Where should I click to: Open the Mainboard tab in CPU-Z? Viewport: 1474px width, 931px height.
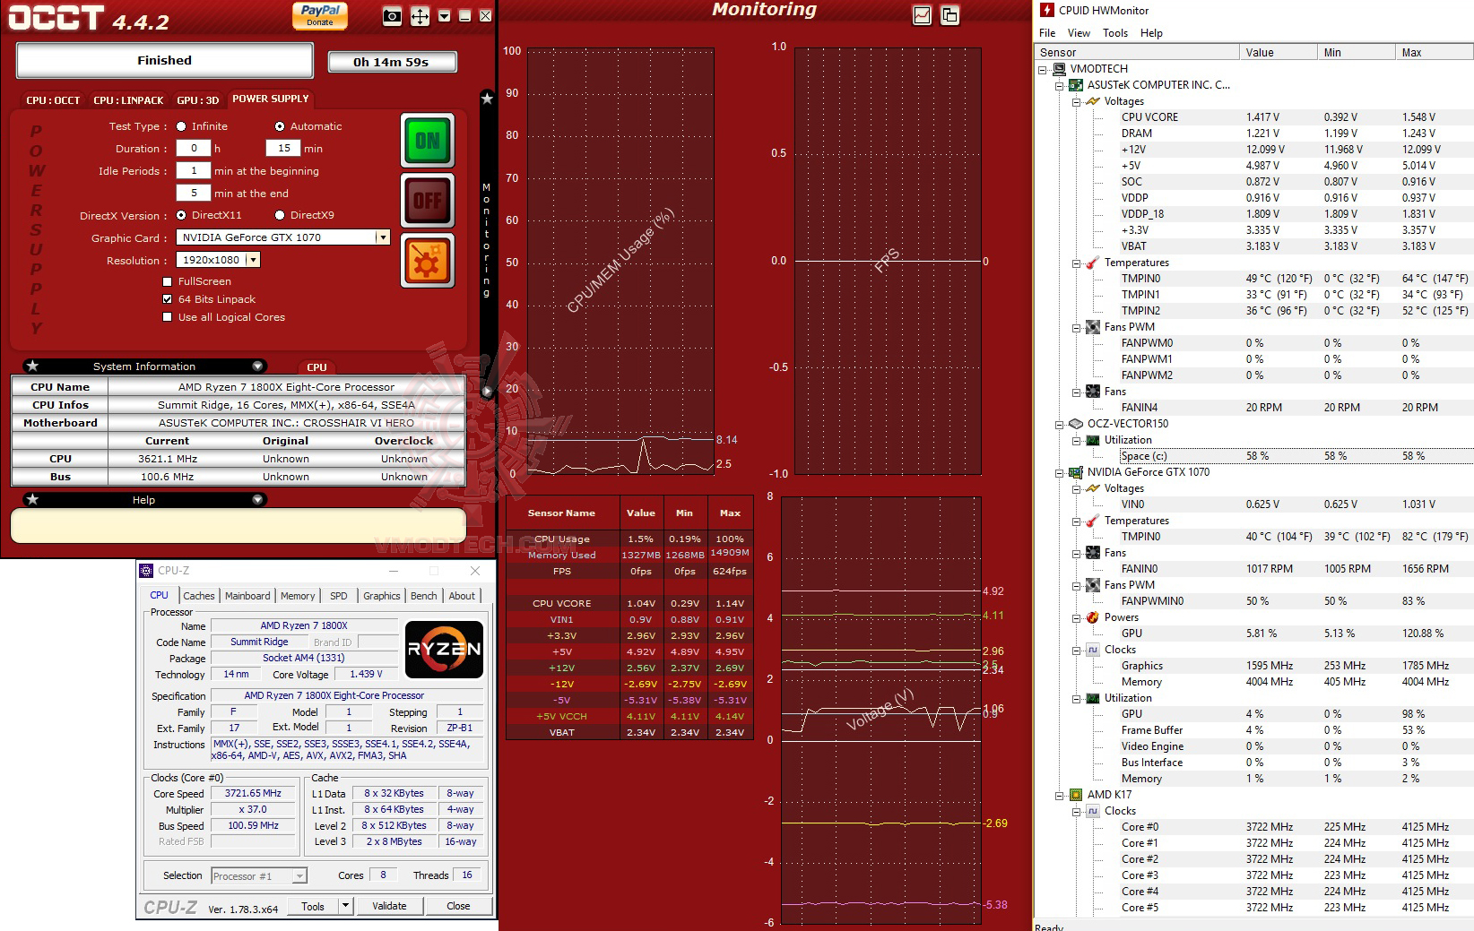coord(247,596)
